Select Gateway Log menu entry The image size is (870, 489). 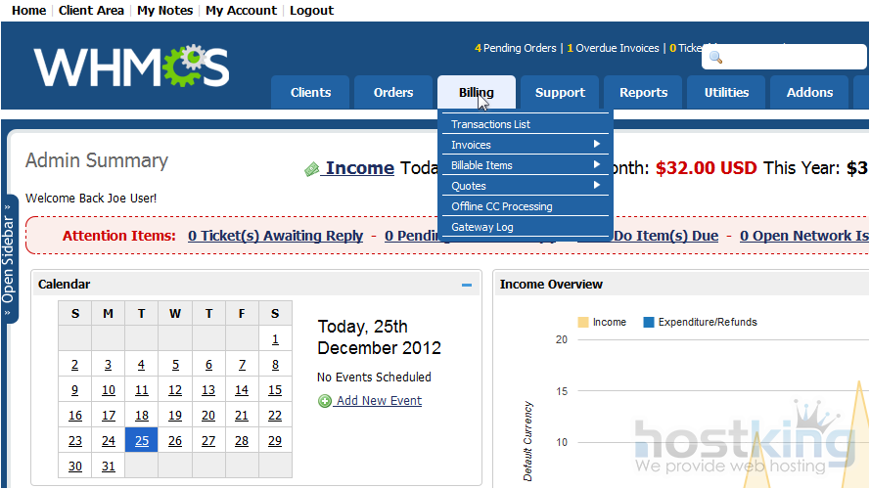(481, 227)
